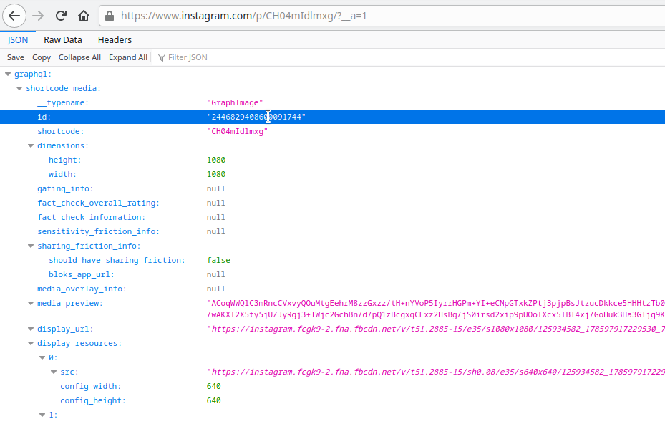This screenshot has width=665, height=424.
Task: Click Expand All to open every node
Action: (127, 57)
